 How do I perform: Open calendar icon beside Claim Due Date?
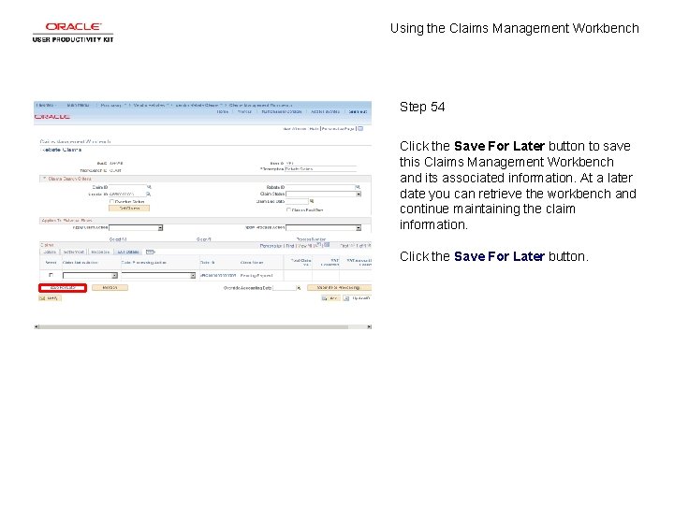coord(312,201)
